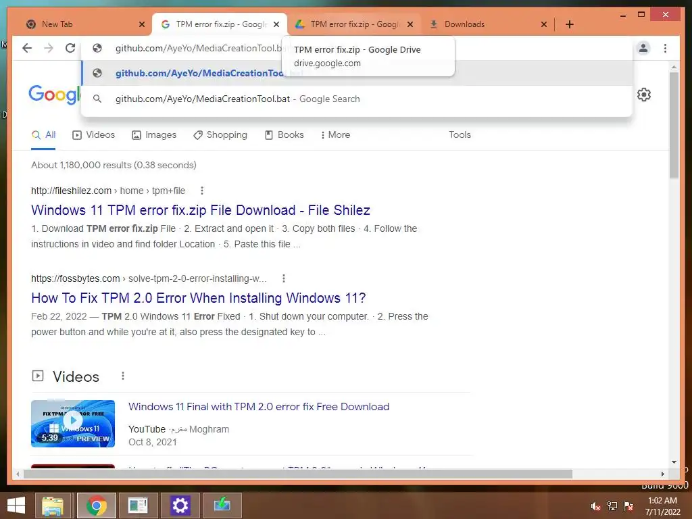This screenshot has width=692, height=519.
Task: Open the installer download icon on taskbar
Action: (222, 505)
